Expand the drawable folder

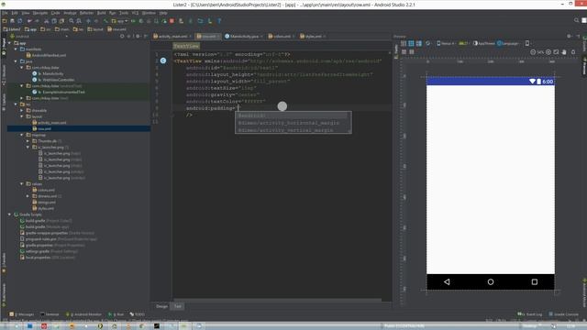pos(22,110)
